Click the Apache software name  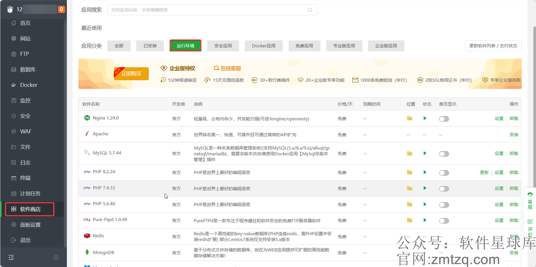100,134
